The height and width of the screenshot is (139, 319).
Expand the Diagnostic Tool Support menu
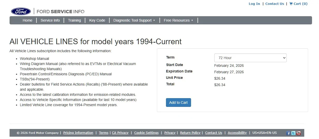tap(134, 20)
